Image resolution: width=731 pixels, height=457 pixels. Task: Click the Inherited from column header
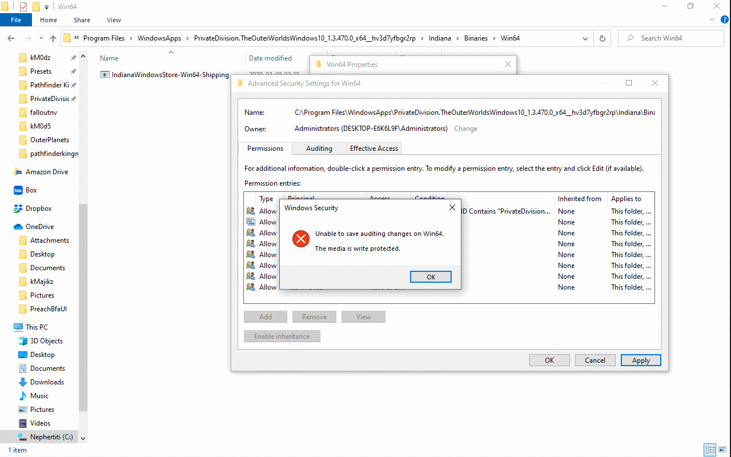tap(580, 199)
